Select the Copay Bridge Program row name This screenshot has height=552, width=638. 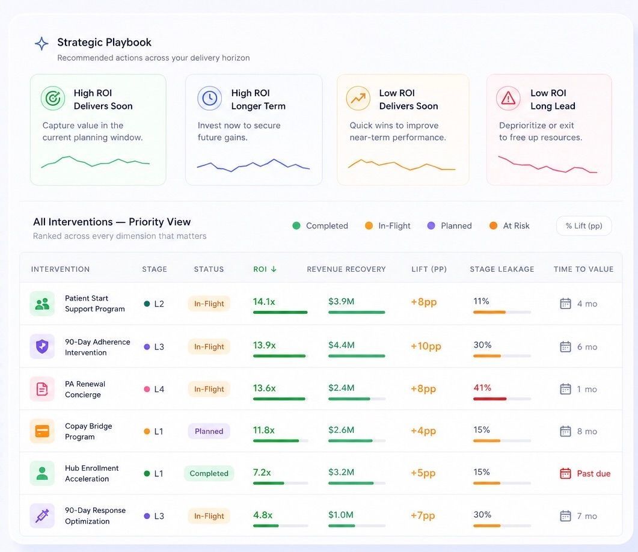88,431
